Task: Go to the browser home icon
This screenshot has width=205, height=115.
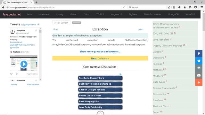Action: point(184,7)
